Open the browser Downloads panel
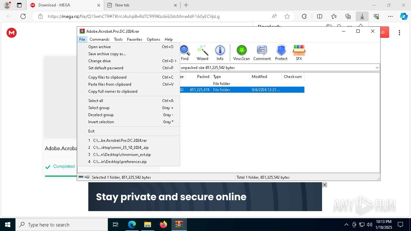This screenshot has height=231, width=411. point(362,16)
